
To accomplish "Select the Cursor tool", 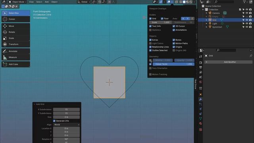I will coord(16,19).
